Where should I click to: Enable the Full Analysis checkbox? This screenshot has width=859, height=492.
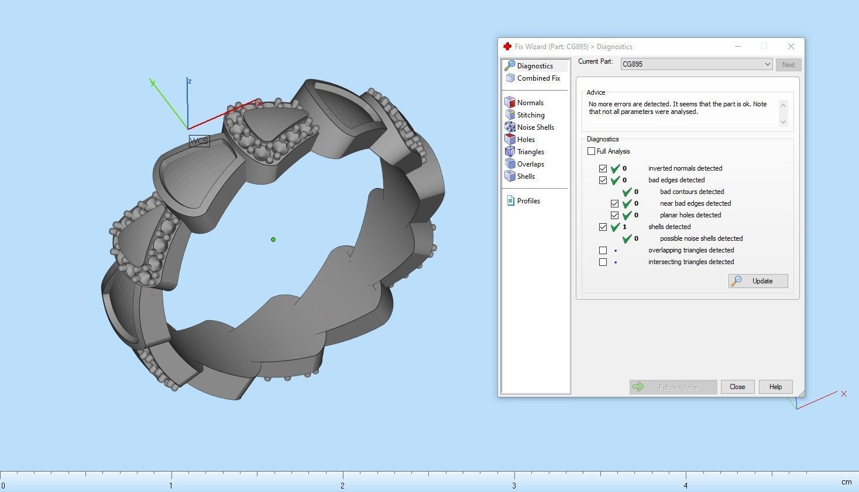(591, 151)
